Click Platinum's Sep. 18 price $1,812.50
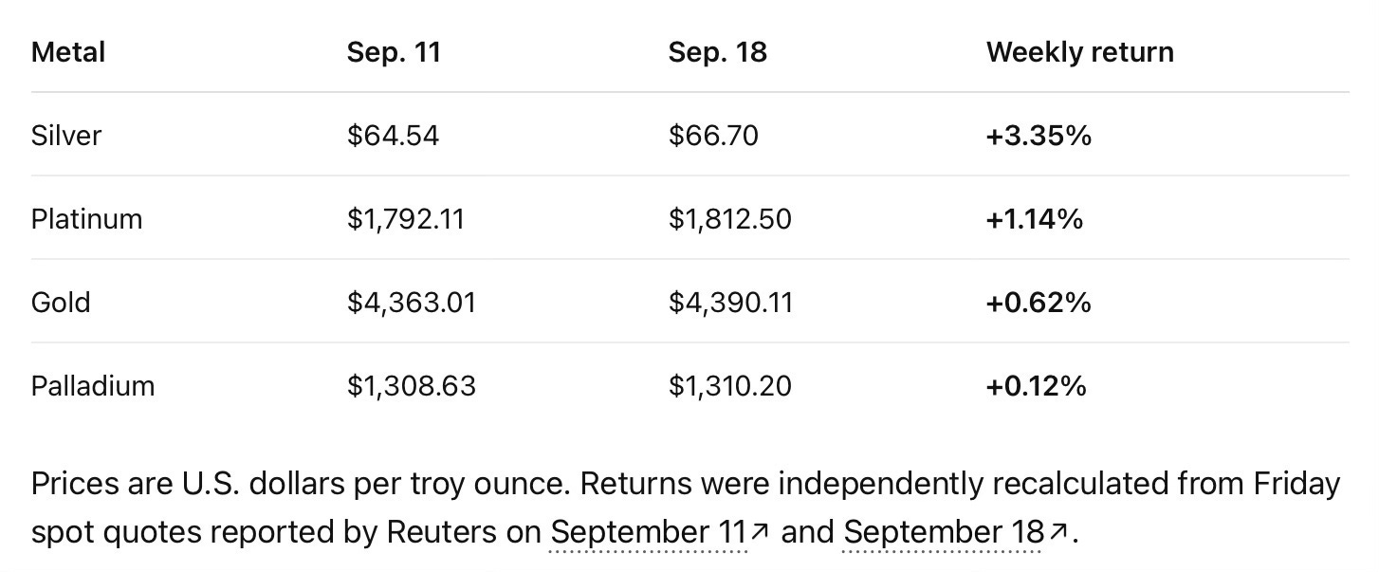Image resolution: width=1379 pixels, height=572 pixels. (x=729, y=219)
